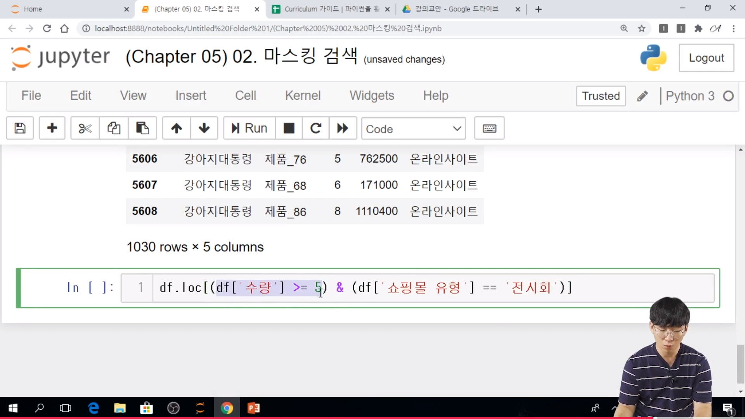Screen dimensions: 745x419
Task: Click the Logout button
Action: click(x=706, y=58)
